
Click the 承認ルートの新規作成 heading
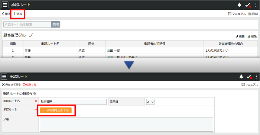coord(19,94)
